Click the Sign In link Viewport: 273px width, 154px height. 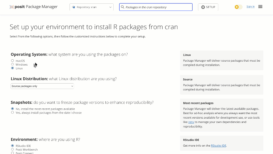point(250,7)
